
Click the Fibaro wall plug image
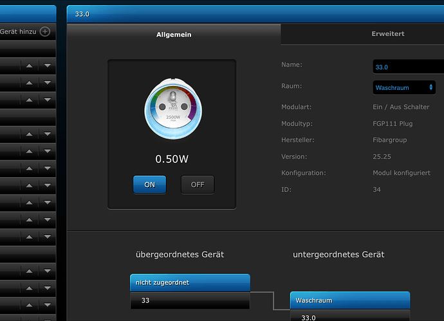(172, 110)
